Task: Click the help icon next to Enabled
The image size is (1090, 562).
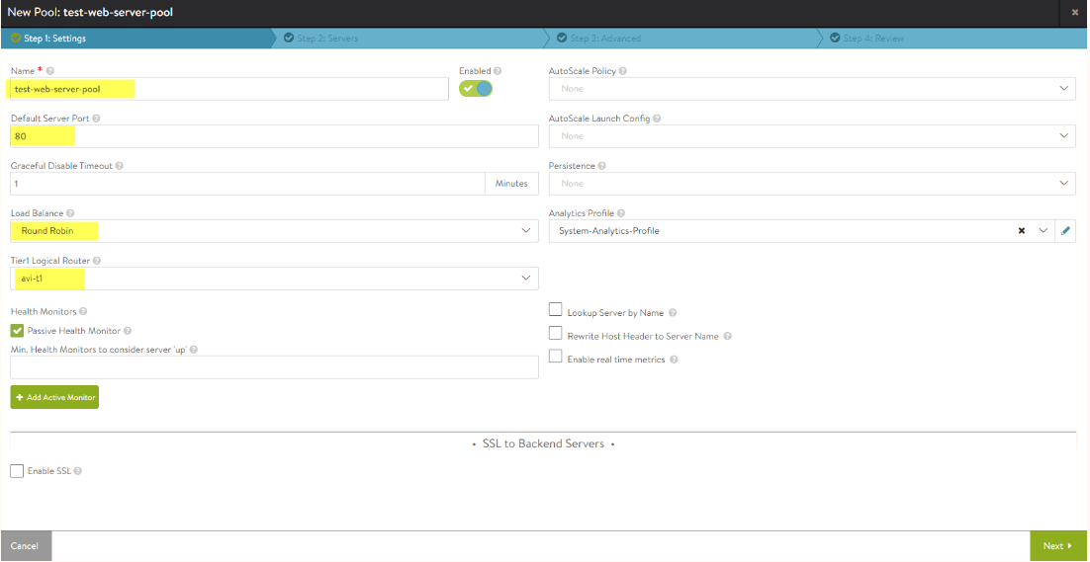Action: click(498, 71)
